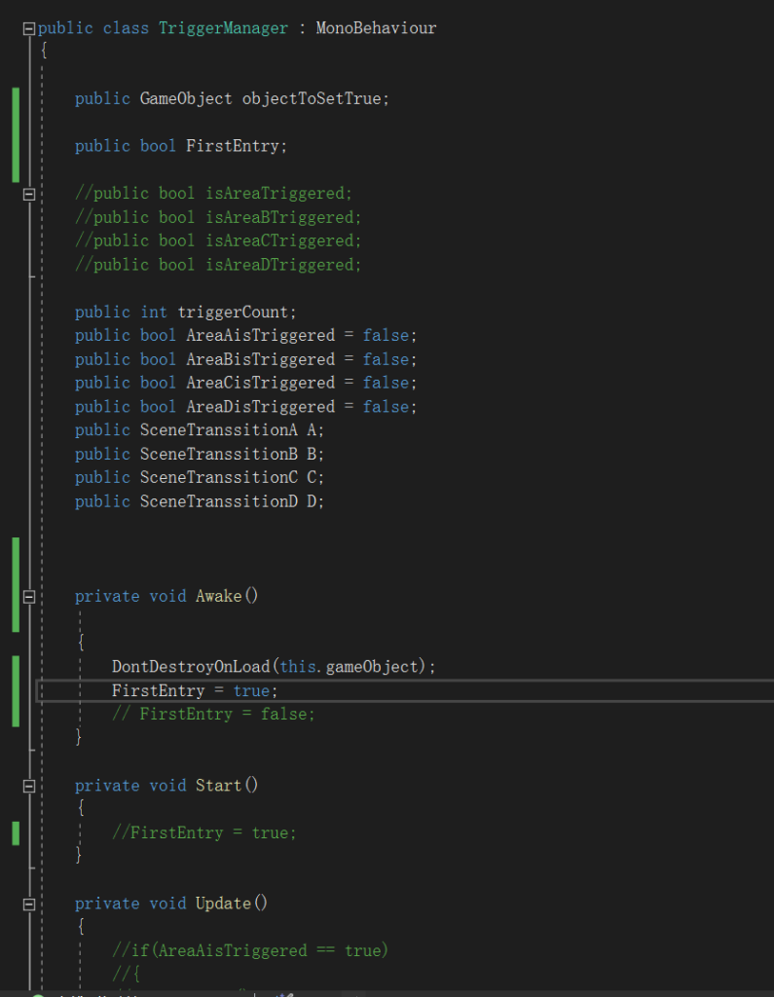Collapse the TriggerManager class outline
Viewport: 774px width, 997px height.
28,28
